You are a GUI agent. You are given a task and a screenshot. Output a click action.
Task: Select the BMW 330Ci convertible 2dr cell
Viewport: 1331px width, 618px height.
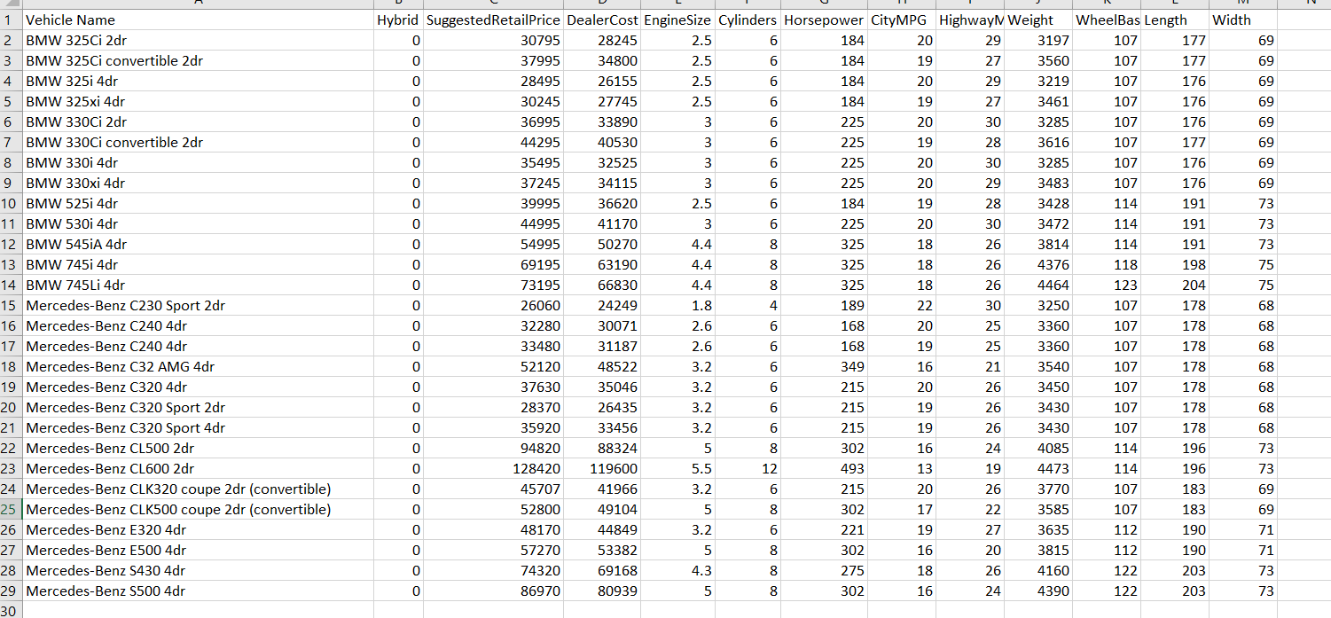[198, 142]
